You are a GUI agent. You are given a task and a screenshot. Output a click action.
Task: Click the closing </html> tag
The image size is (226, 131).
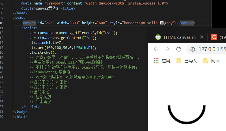[20, 117]
